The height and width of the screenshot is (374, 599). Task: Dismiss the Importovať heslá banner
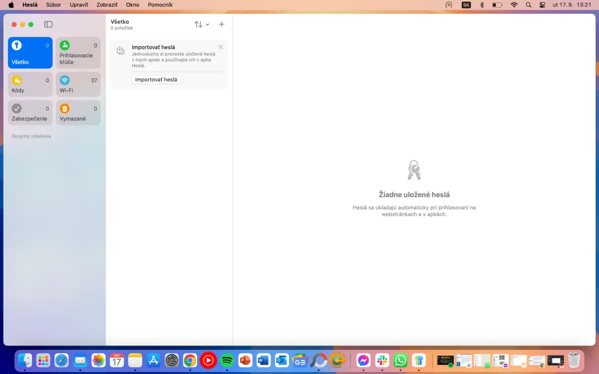221,47
